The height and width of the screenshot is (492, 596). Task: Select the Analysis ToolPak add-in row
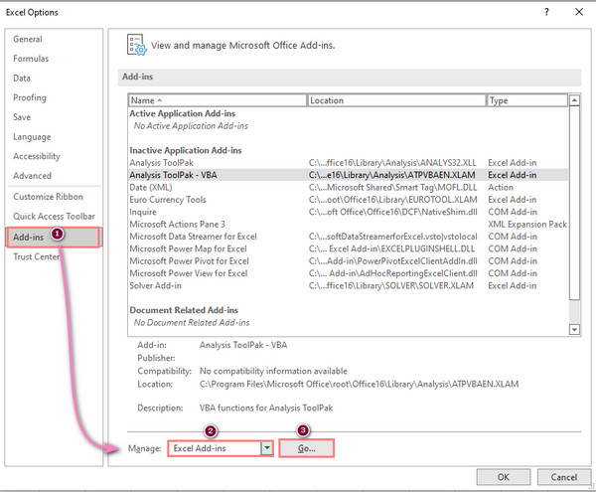tap(349, 163)
